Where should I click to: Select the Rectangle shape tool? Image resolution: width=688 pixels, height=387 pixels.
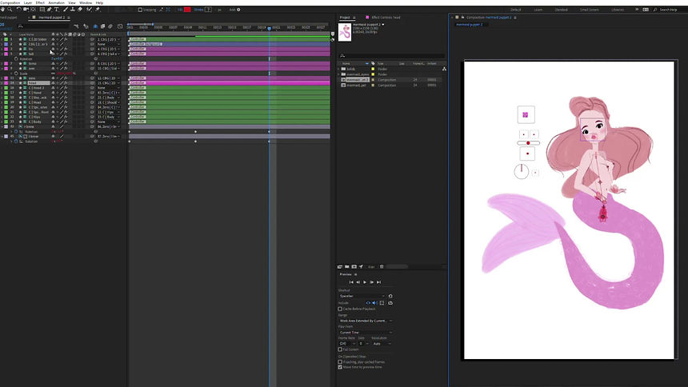[42, 10]
